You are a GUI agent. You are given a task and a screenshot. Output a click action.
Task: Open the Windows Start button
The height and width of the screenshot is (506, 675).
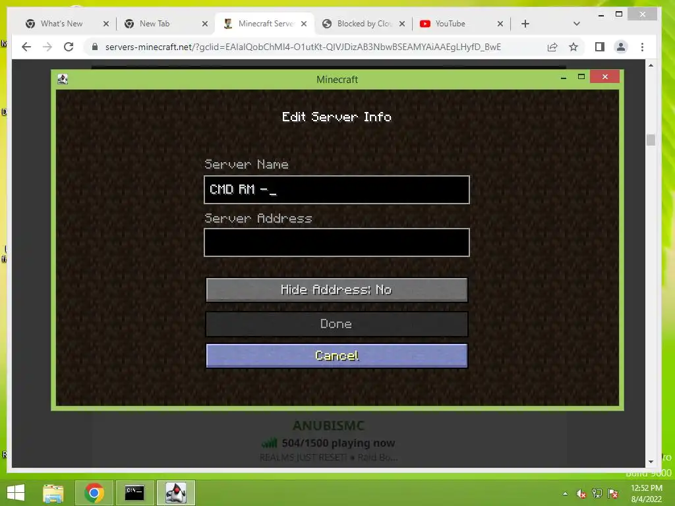coord(16,493)
